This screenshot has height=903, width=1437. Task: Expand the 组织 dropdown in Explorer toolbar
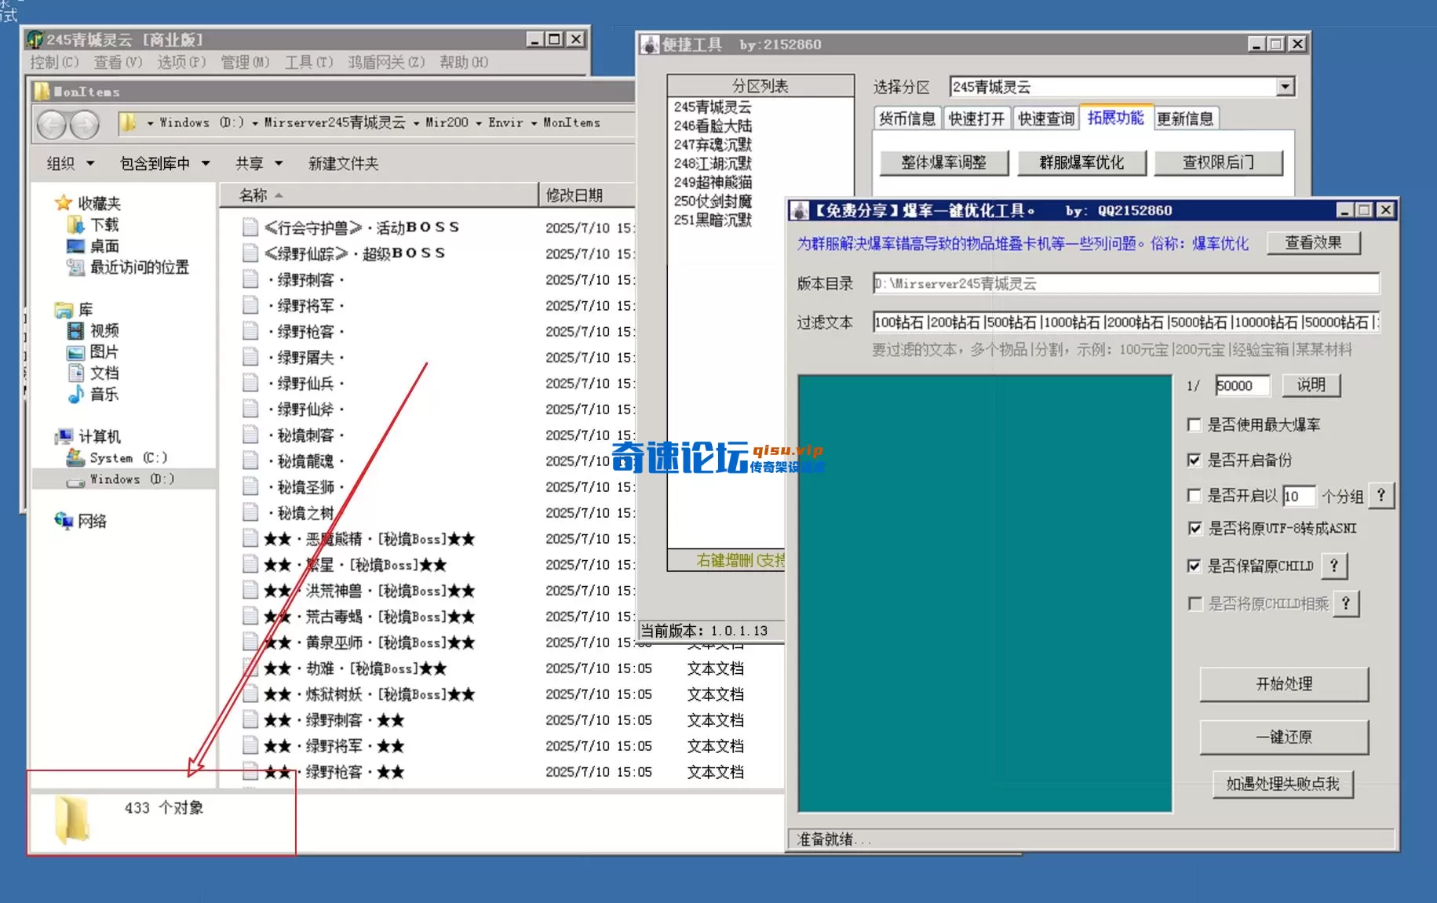tap(69, 163)
